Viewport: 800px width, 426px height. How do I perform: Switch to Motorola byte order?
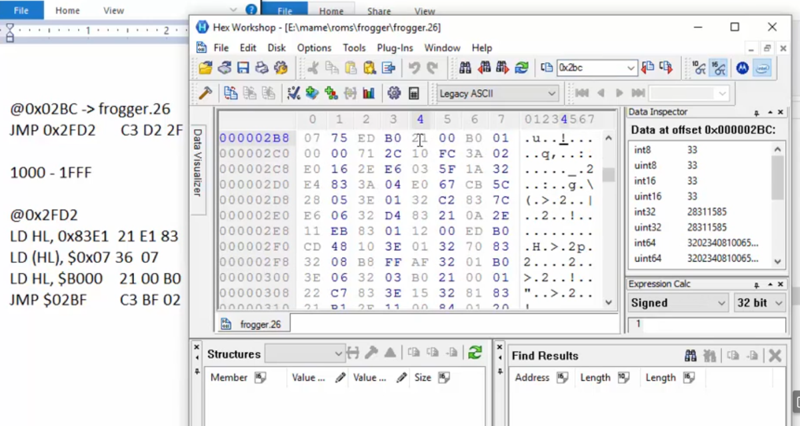(x=742, y=68)
